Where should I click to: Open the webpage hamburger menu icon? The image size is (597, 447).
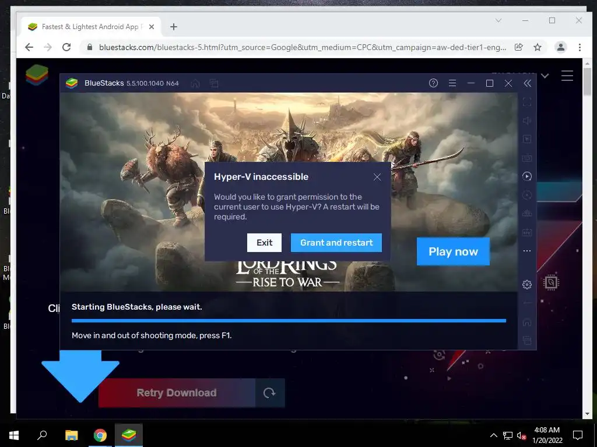pos(567,76)
